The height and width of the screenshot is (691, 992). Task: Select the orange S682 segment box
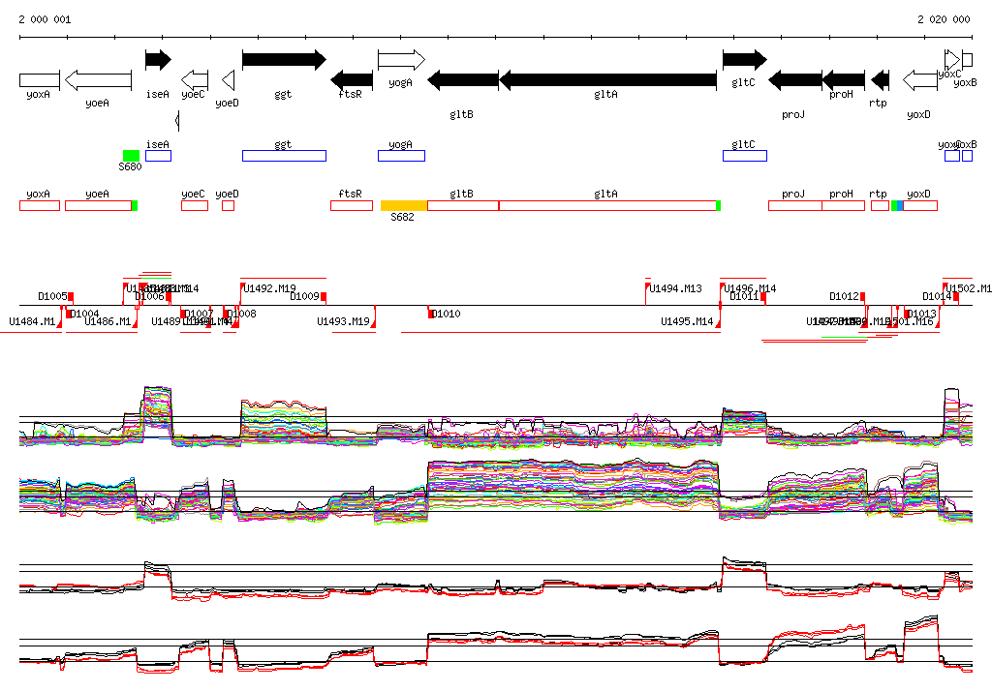[404, 205]
